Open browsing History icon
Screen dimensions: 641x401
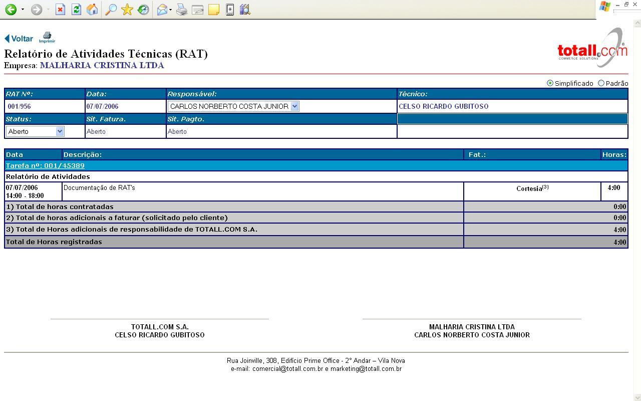click(143, 10)
